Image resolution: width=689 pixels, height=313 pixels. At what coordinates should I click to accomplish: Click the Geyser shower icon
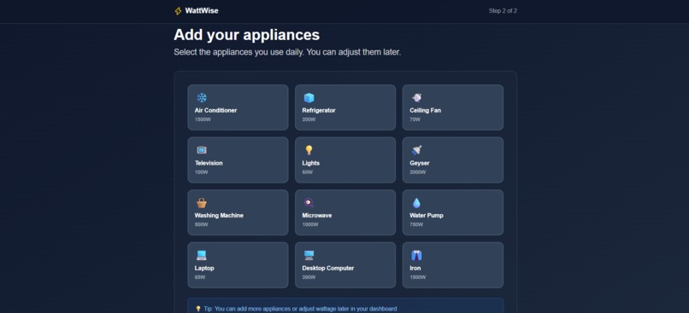(416, 150)
